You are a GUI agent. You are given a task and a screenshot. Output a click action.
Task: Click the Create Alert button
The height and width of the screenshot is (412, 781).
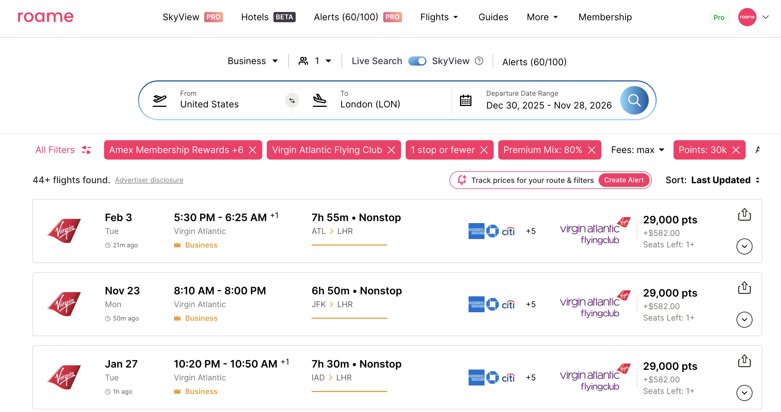coord(624,180)
